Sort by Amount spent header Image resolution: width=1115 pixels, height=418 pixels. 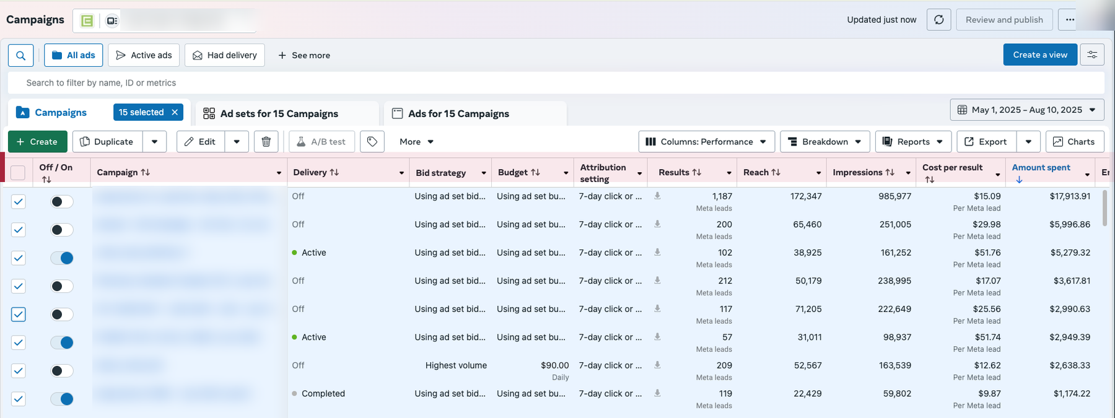(x=1041, y=173)
